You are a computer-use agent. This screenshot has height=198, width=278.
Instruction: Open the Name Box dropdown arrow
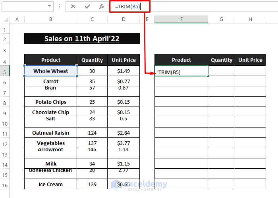49,6
